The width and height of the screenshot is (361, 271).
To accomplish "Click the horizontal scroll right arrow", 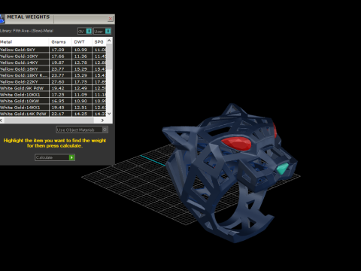I will pos(102,120).
